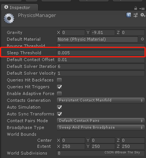Viewport: 146px width, 158px height.
Task: Click the Default Material object picker circle
Action: click(142, 39)
